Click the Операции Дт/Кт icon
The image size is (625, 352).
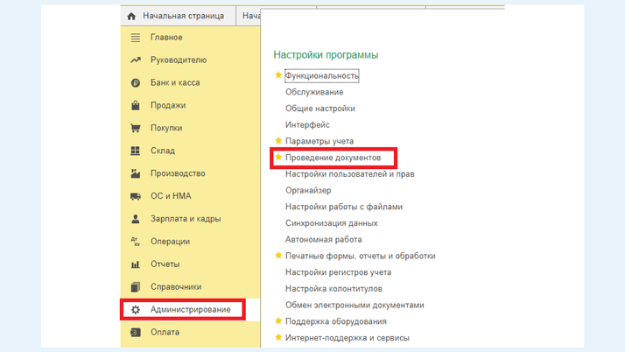136,242
